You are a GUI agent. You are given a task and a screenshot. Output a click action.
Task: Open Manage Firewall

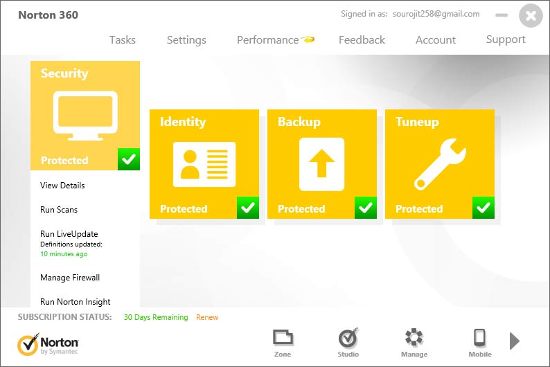70,278
